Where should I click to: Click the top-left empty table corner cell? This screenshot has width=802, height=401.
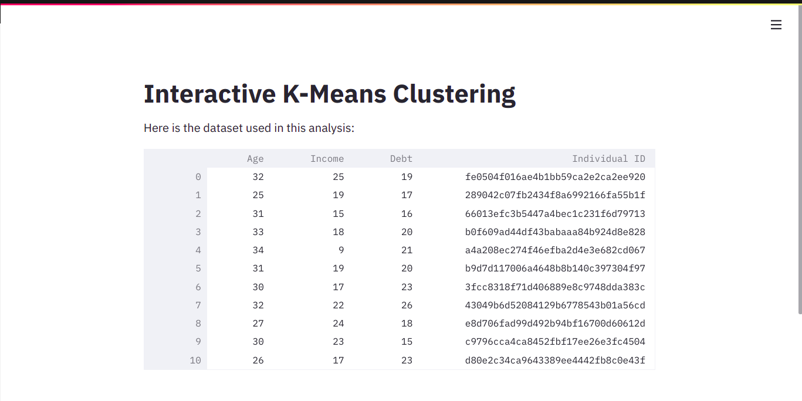(175, 158)
